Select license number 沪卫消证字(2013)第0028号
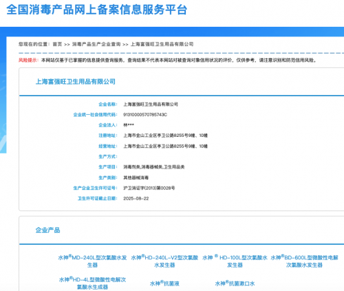This screenshot has width=344, height=291. click(x=149, y=188)
